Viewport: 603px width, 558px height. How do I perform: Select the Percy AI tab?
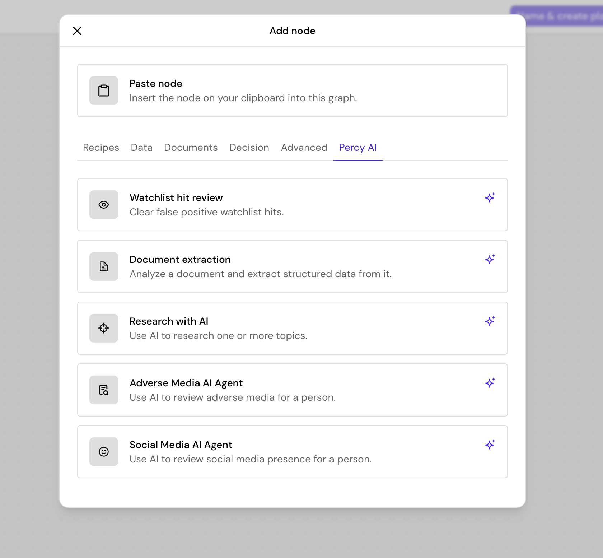358,148
